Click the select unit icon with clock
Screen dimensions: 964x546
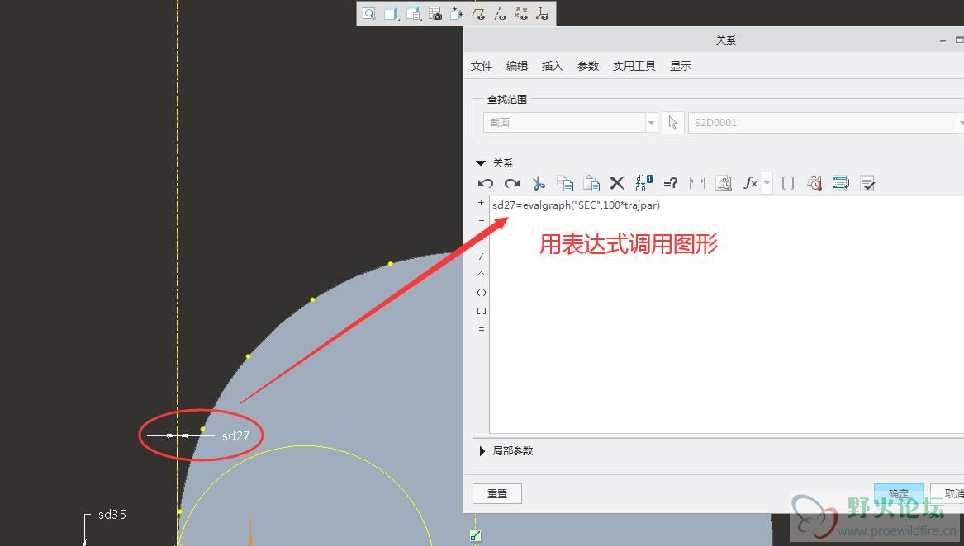[x=814, y=183]
